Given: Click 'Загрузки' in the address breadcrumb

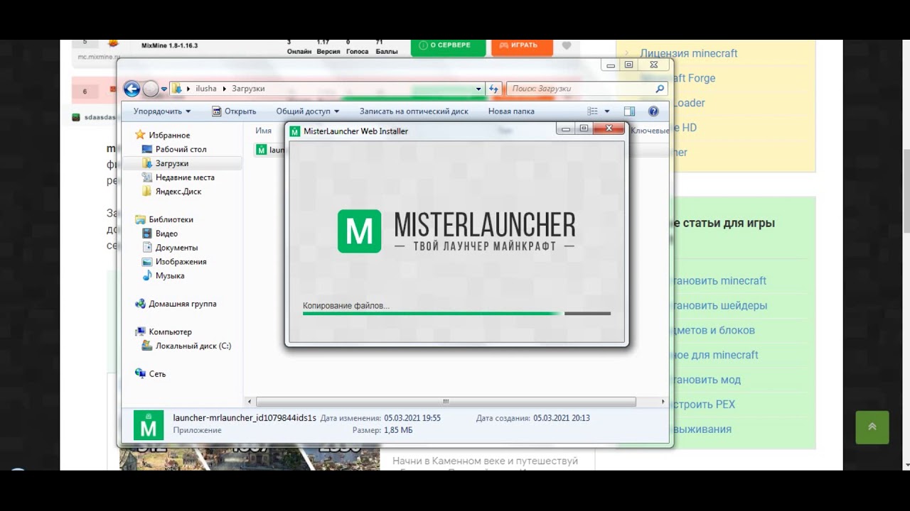Looking at the screenshot, I should coord(248,89).
